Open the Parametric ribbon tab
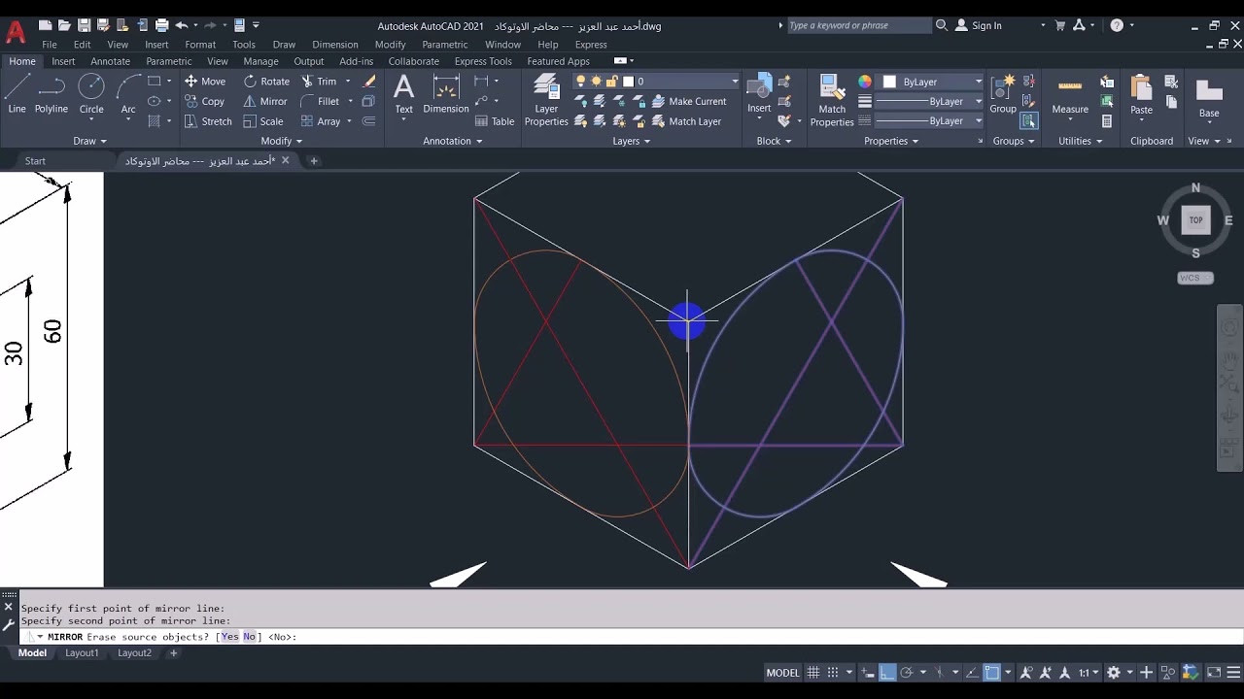Image resolution: width=1244 pixels, height=699 pixels. pyautogui.click(x=169, y=61)
